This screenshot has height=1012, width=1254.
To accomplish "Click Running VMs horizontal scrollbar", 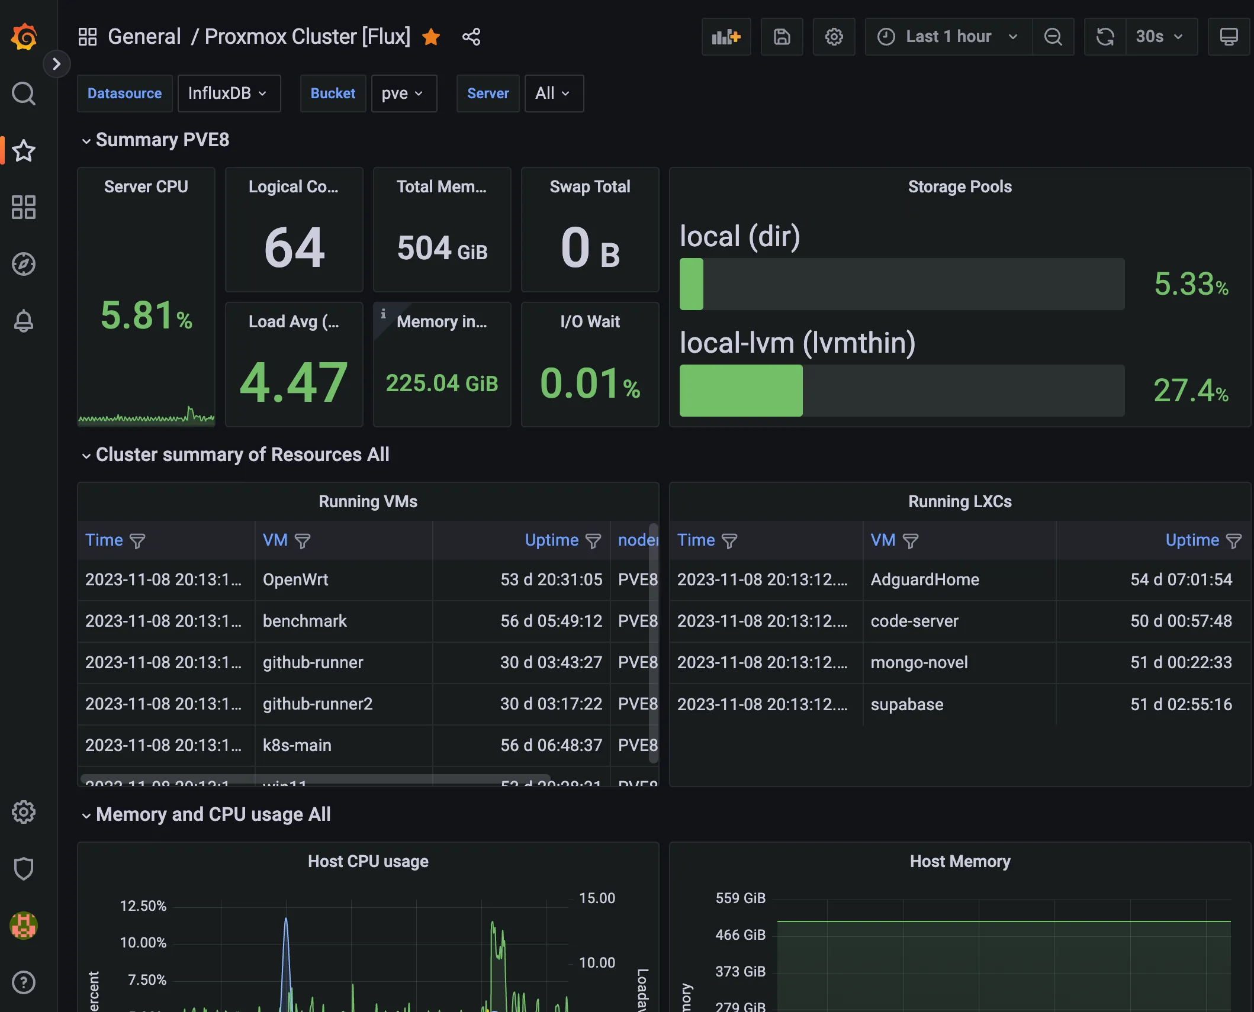I will coord(316,779).
